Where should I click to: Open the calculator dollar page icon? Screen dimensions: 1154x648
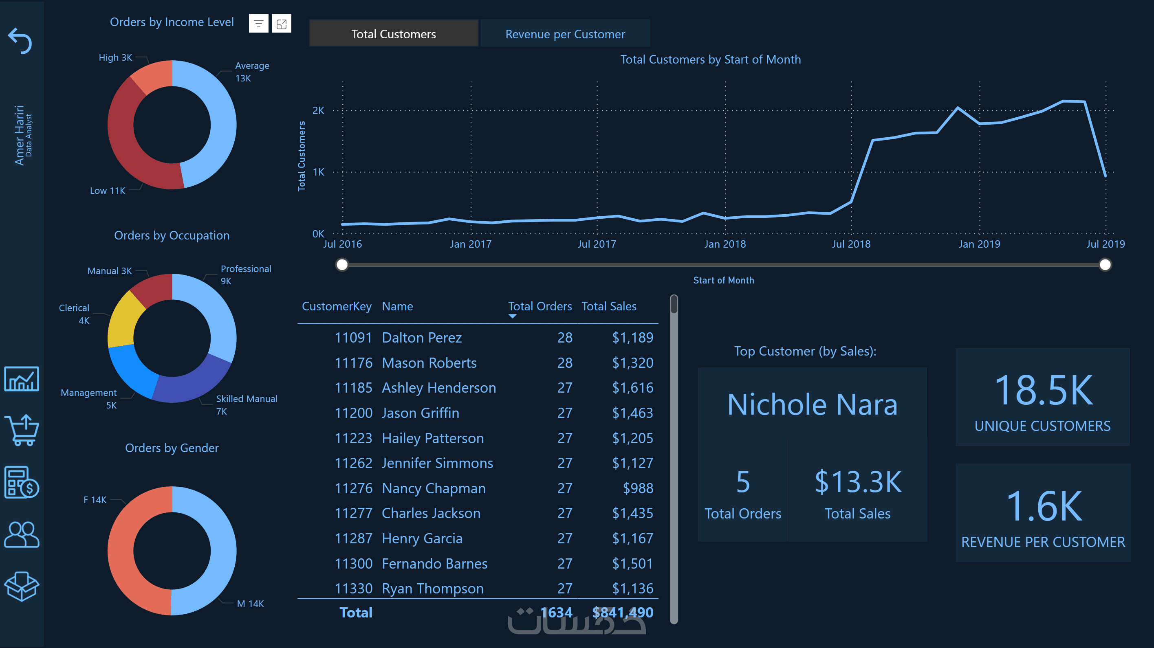(x=22, y=482)
